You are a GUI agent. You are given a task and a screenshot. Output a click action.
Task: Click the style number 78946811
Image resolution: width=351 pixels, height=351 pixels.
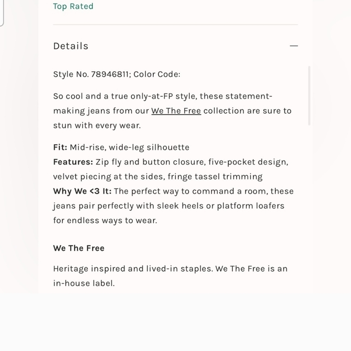(110, 74)
